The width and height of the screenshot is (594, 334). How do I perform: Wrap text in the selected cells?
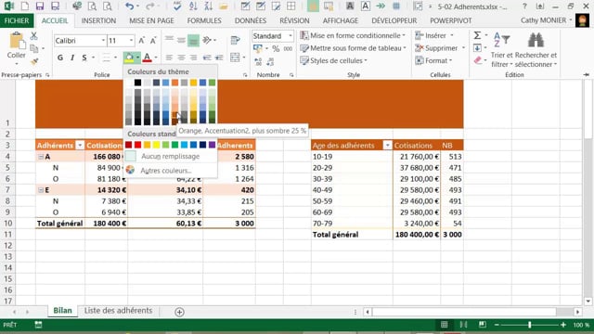pyautogui.click(x=235, y=40)
